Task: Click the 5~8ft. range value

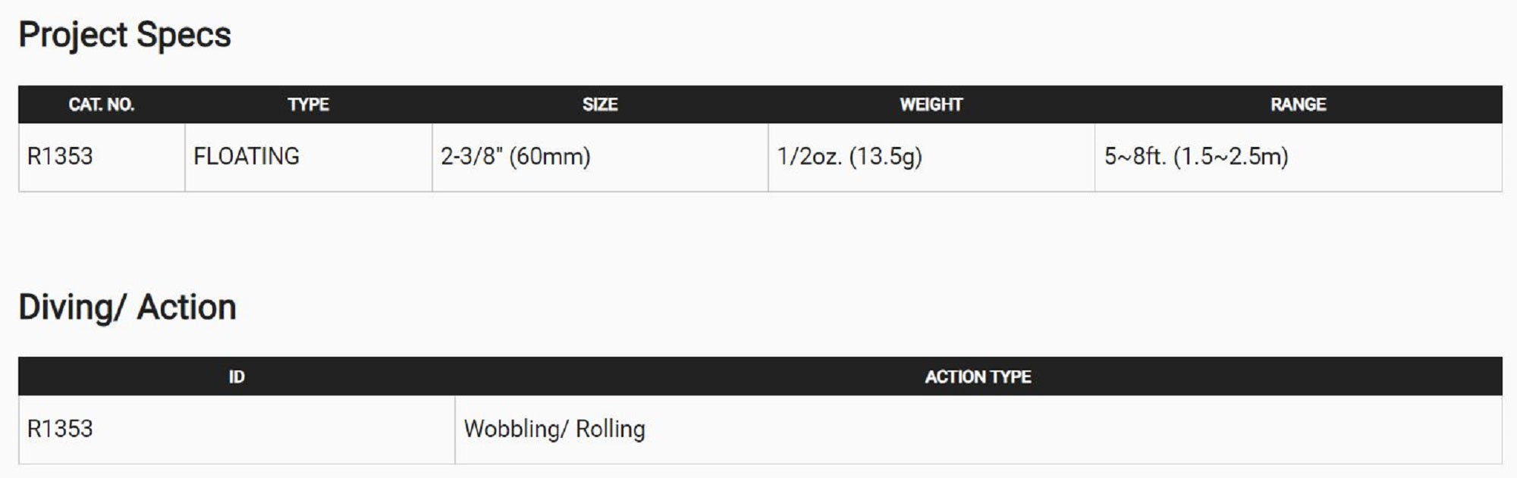Action: [x=1135, y=157]
